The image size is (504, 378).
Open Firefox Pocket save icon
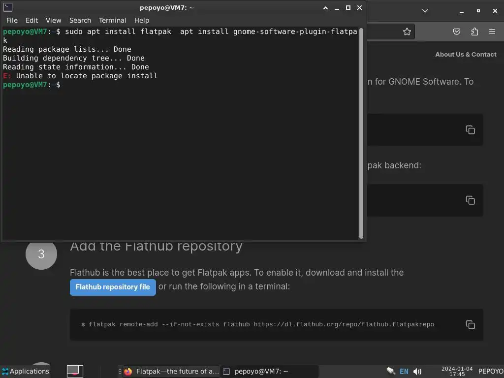click(456, 31)
